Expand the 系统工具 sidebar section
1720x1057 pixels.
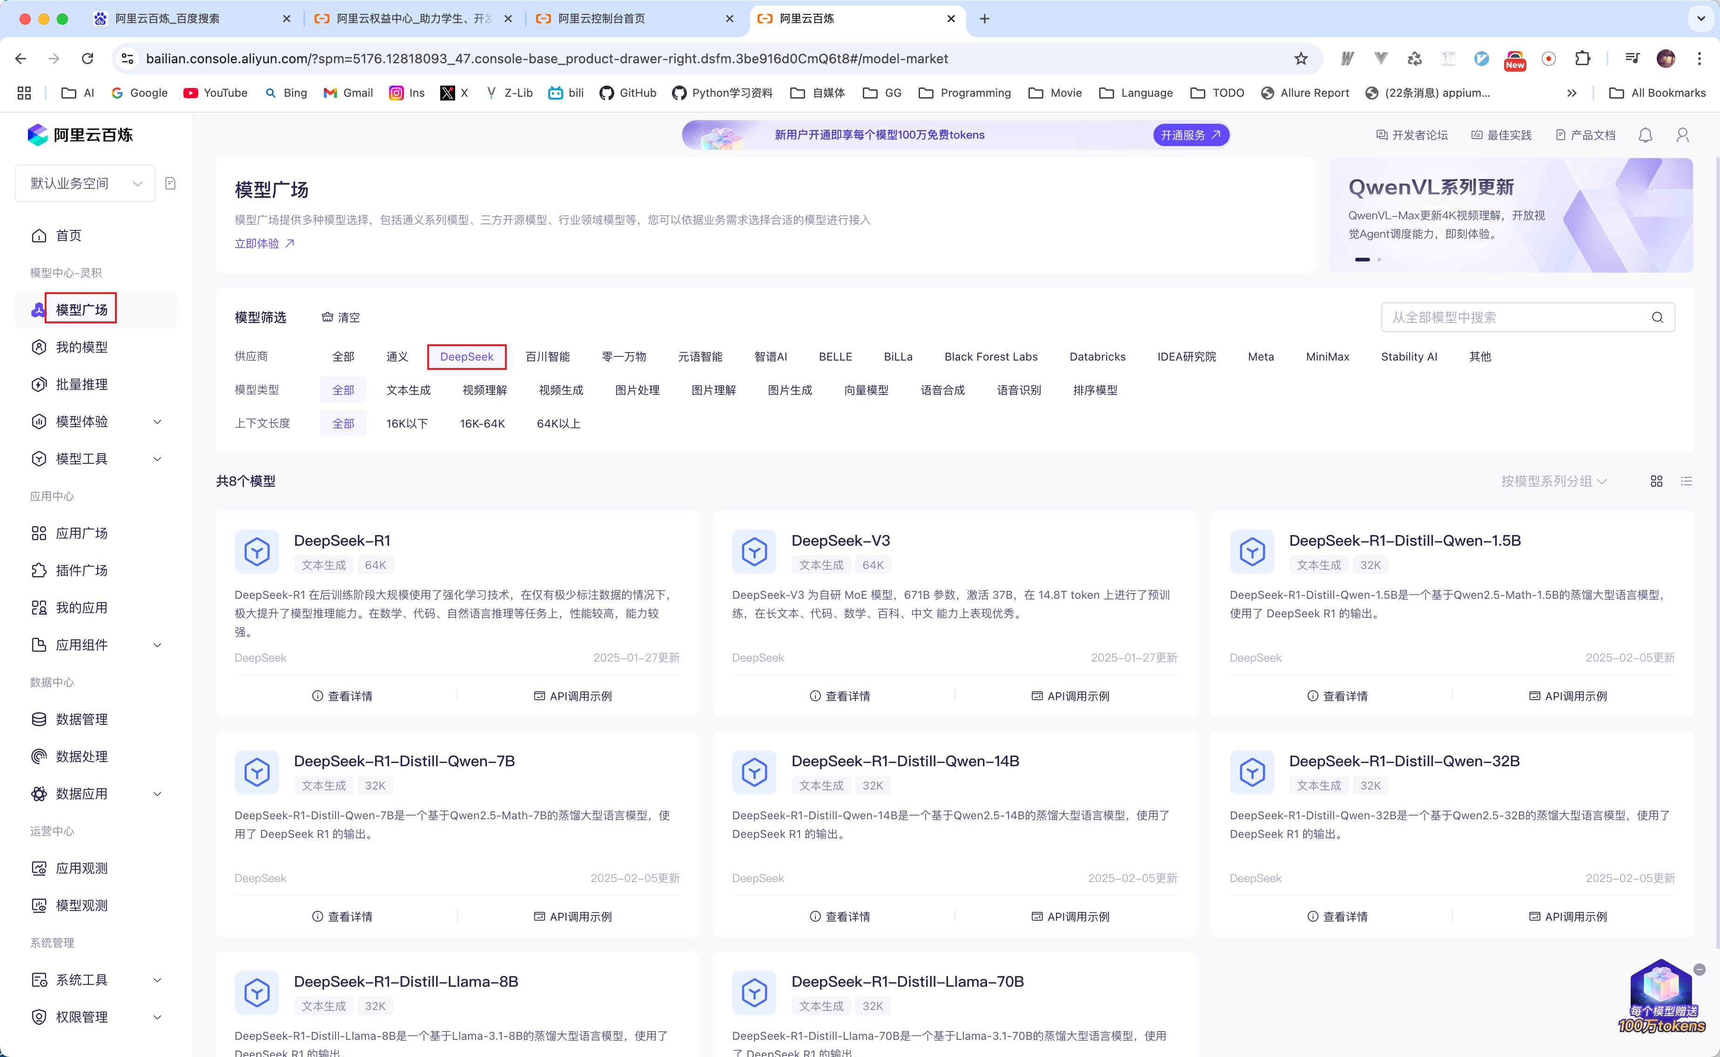tap(157, 979)
